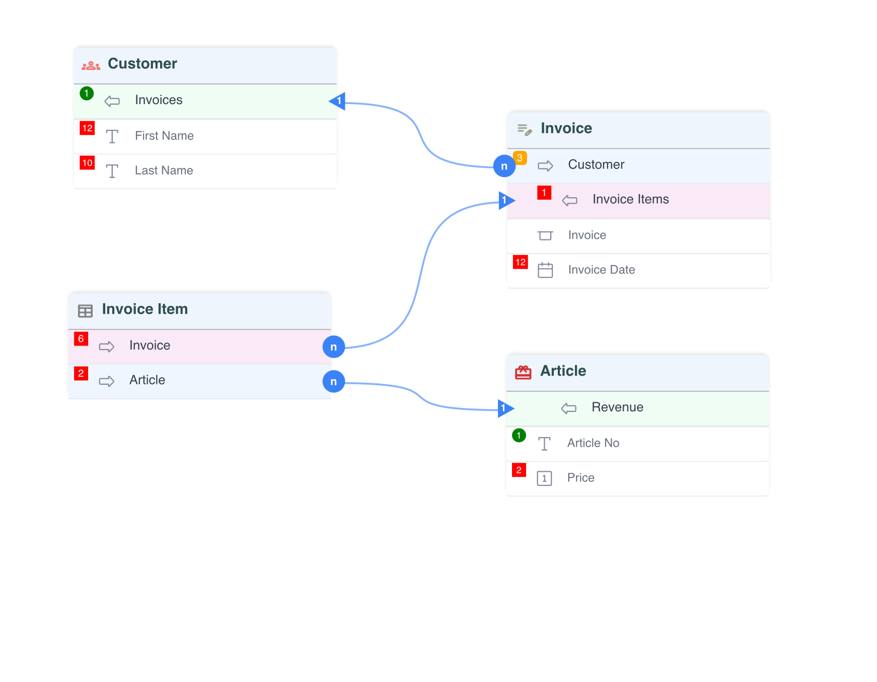Click the calendar icon beside Invoice Date

coord(545,270)
